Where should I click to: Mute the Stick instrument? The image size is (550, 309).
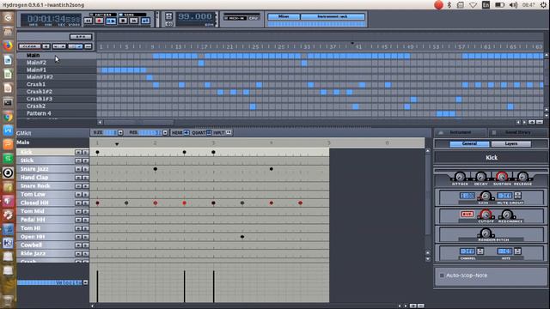[x=78, y=161]
